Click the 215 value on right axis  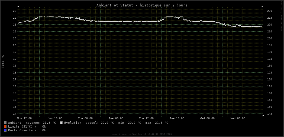tap(270, 18)
